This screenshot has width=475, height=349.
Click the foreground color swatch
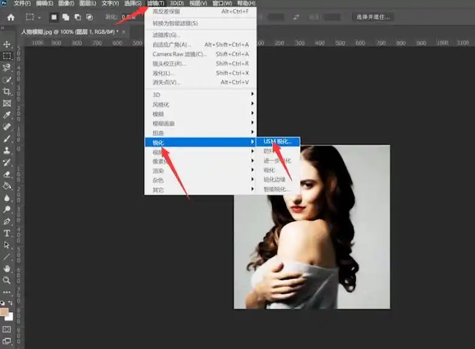pos(5,313)
